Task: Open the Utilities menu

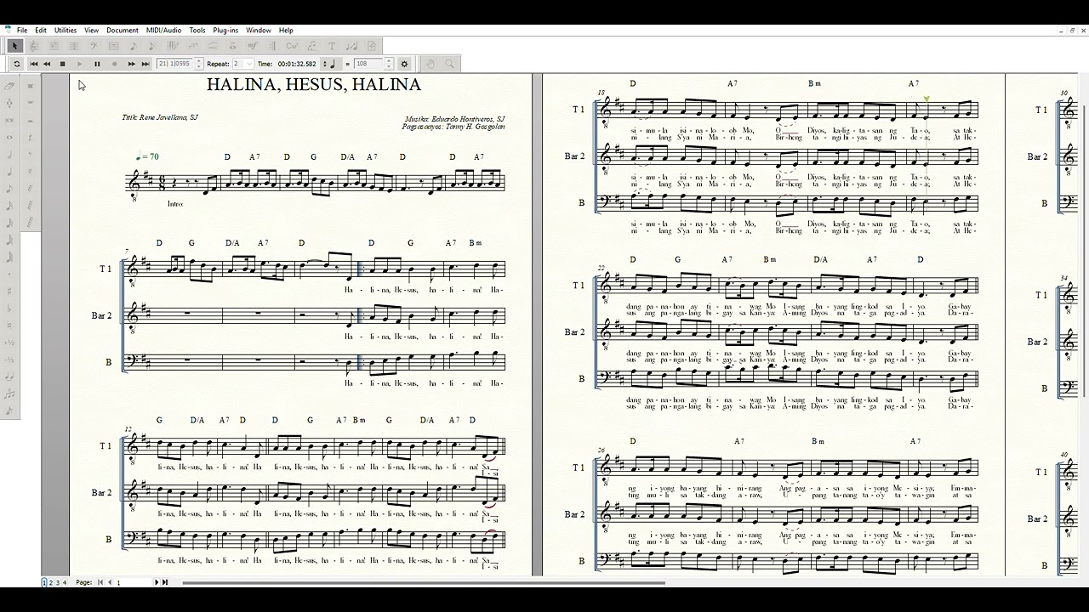Action: click(66, 30)
